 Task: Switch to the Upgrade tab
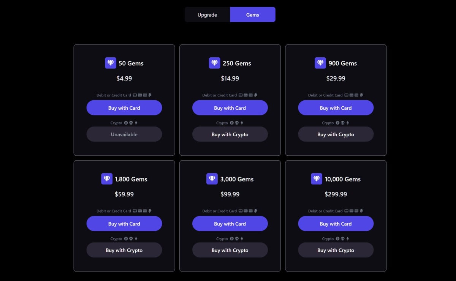click(207, 15)
